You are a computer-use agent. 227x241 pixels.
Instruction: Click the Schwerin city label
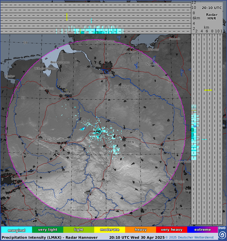[152, 64]
